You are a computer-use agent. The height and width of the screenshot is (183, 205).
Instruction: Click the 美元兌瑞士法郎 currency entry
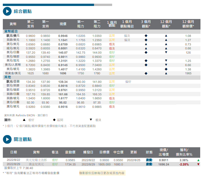tap(36, 160)
